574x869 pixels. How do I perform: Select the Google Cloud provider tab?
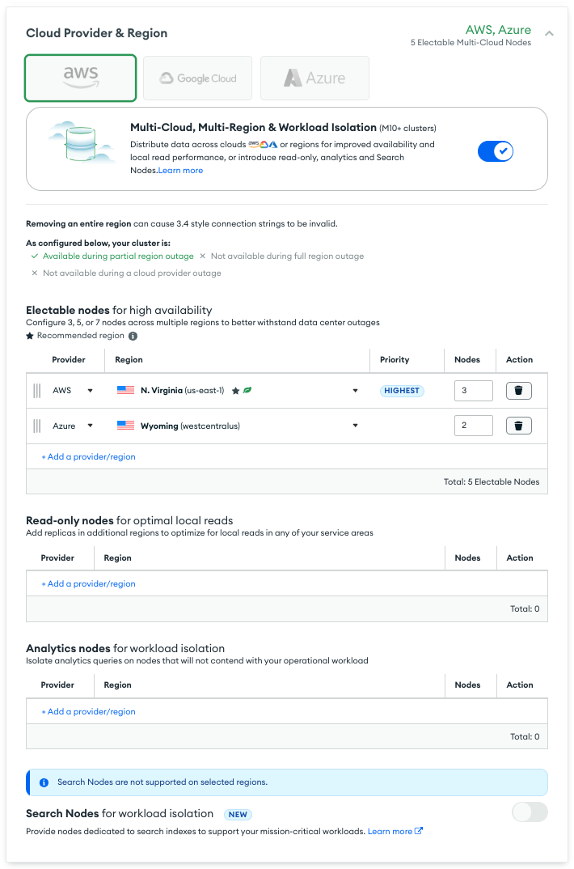[198, 78]
